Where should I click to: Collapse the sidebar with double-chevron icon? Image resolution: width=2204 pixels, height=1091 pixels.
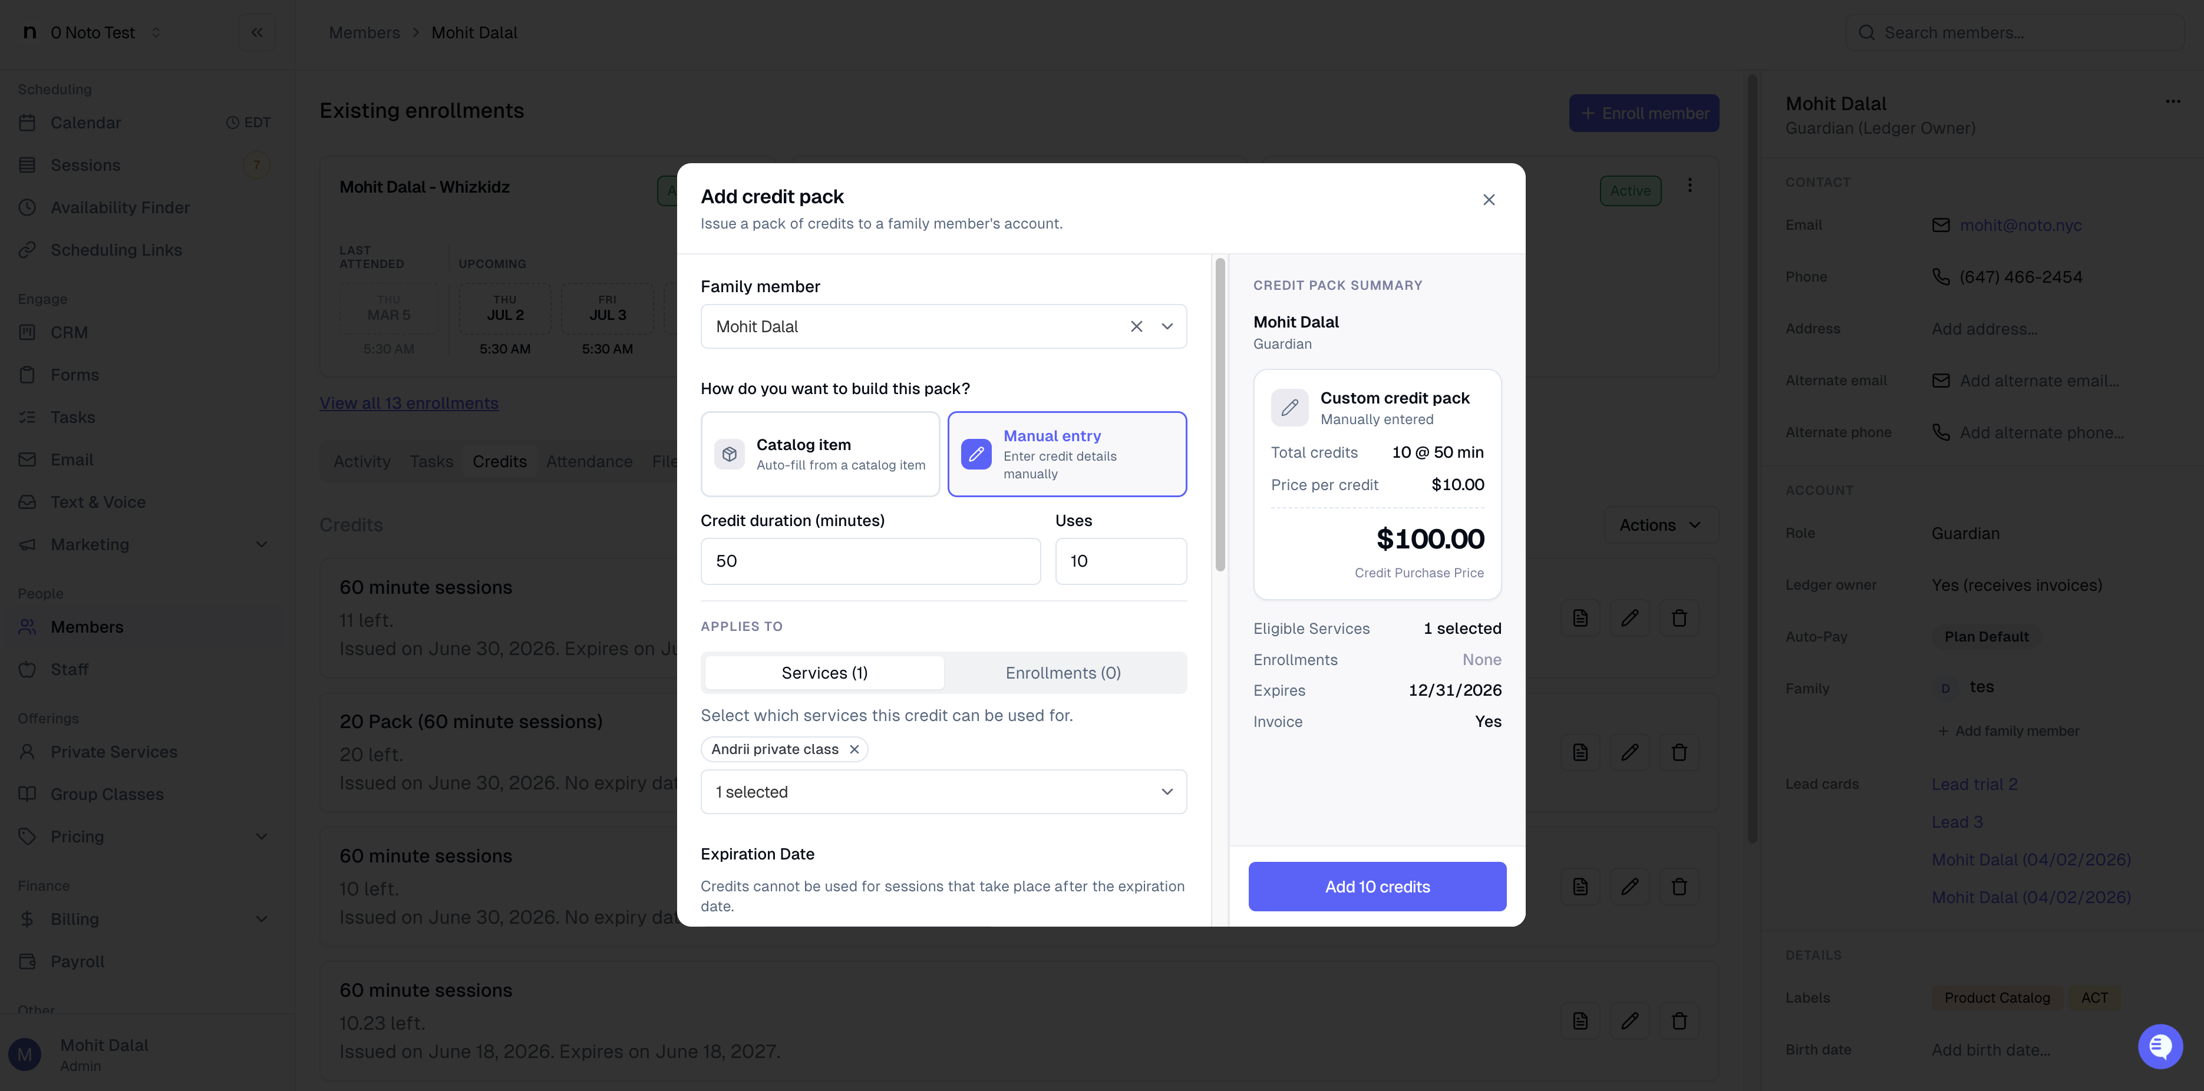pyautogui.click(x=257, y=32)
